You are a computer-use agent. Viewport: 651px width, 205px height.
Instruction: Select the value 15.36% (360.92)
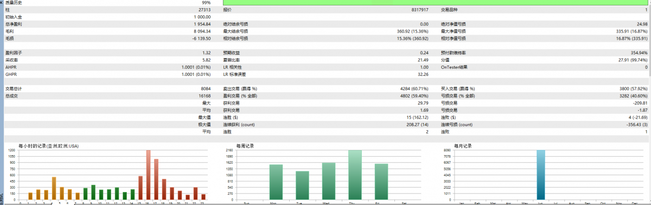point(412,39)
